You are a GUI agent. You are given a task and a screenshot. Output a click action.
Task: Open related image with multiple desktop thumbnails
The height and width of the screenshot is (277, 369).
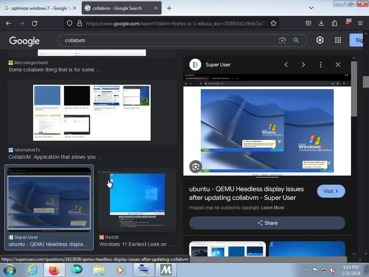(227, 249)
